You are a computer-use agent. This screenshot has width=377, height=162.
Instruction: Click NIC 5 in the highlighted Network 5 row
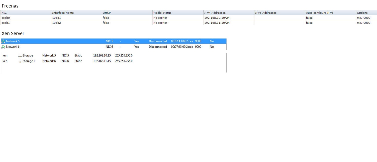click(109, 41)
